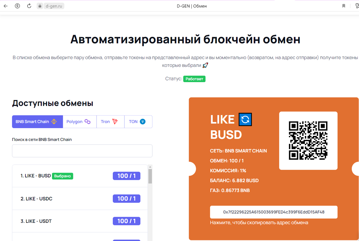Screen dimensions: 359x241
Task: Click the scrollbar up arrow of the exchange list
Action: click(150, 167)
